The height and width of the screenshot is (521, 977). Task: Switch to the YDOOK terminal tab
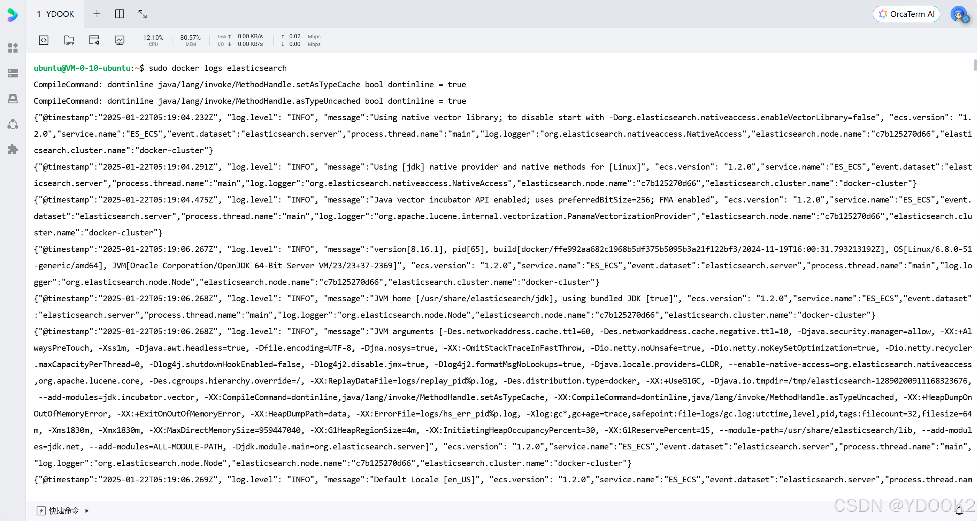[x=56, y=14]
